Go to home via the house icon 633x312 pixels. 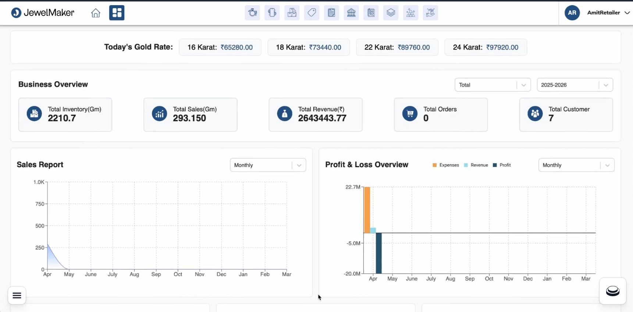pyautogui.click(x=96, y=13)
